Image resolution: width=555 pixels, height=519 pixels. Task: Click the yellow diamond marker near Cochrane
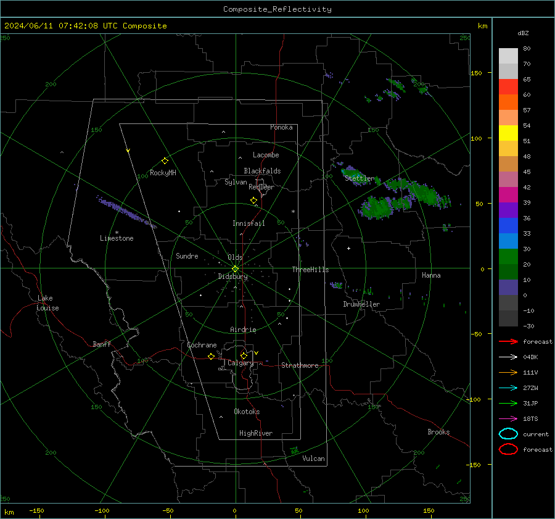(211, 356)
